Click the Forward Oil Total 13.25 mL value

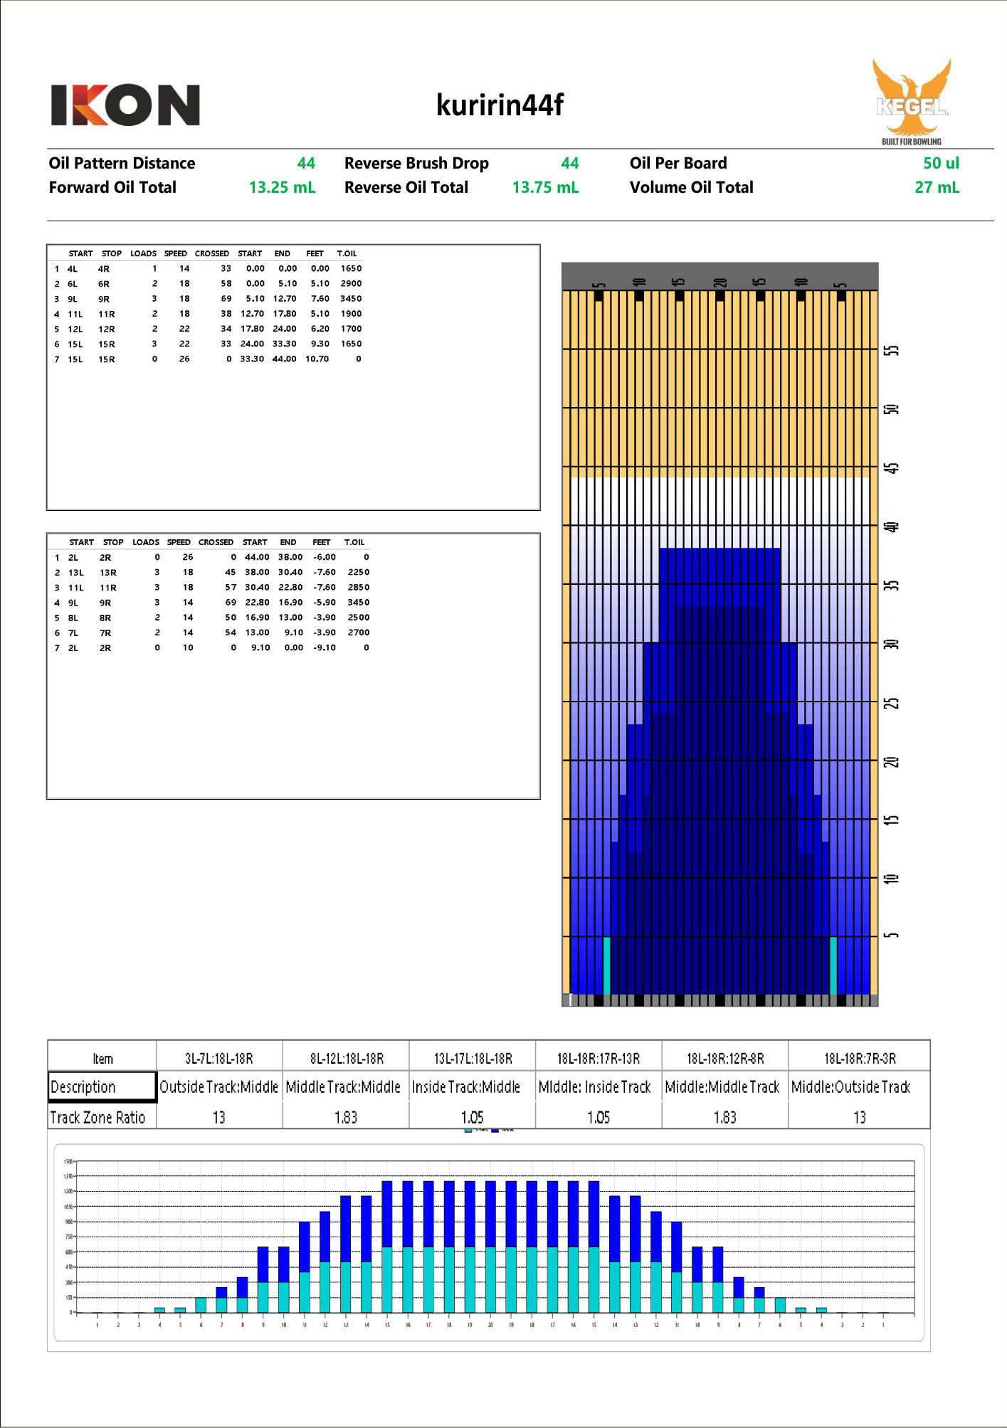tap(282, 188)
